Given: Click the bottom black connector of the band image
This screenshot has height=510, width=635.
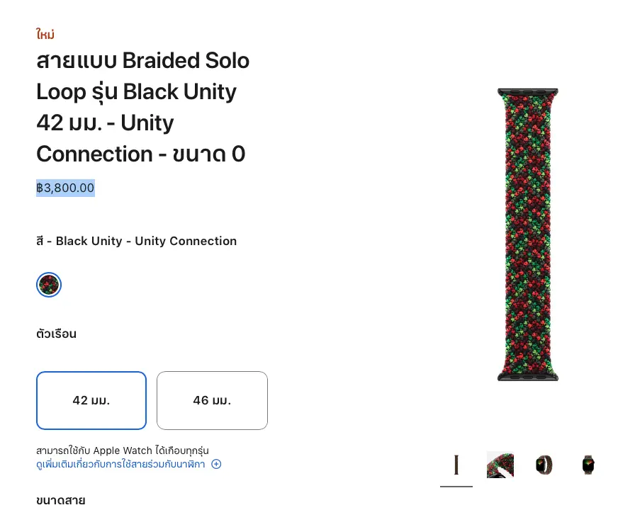Looking at the screenshot, I should (528, 375).
